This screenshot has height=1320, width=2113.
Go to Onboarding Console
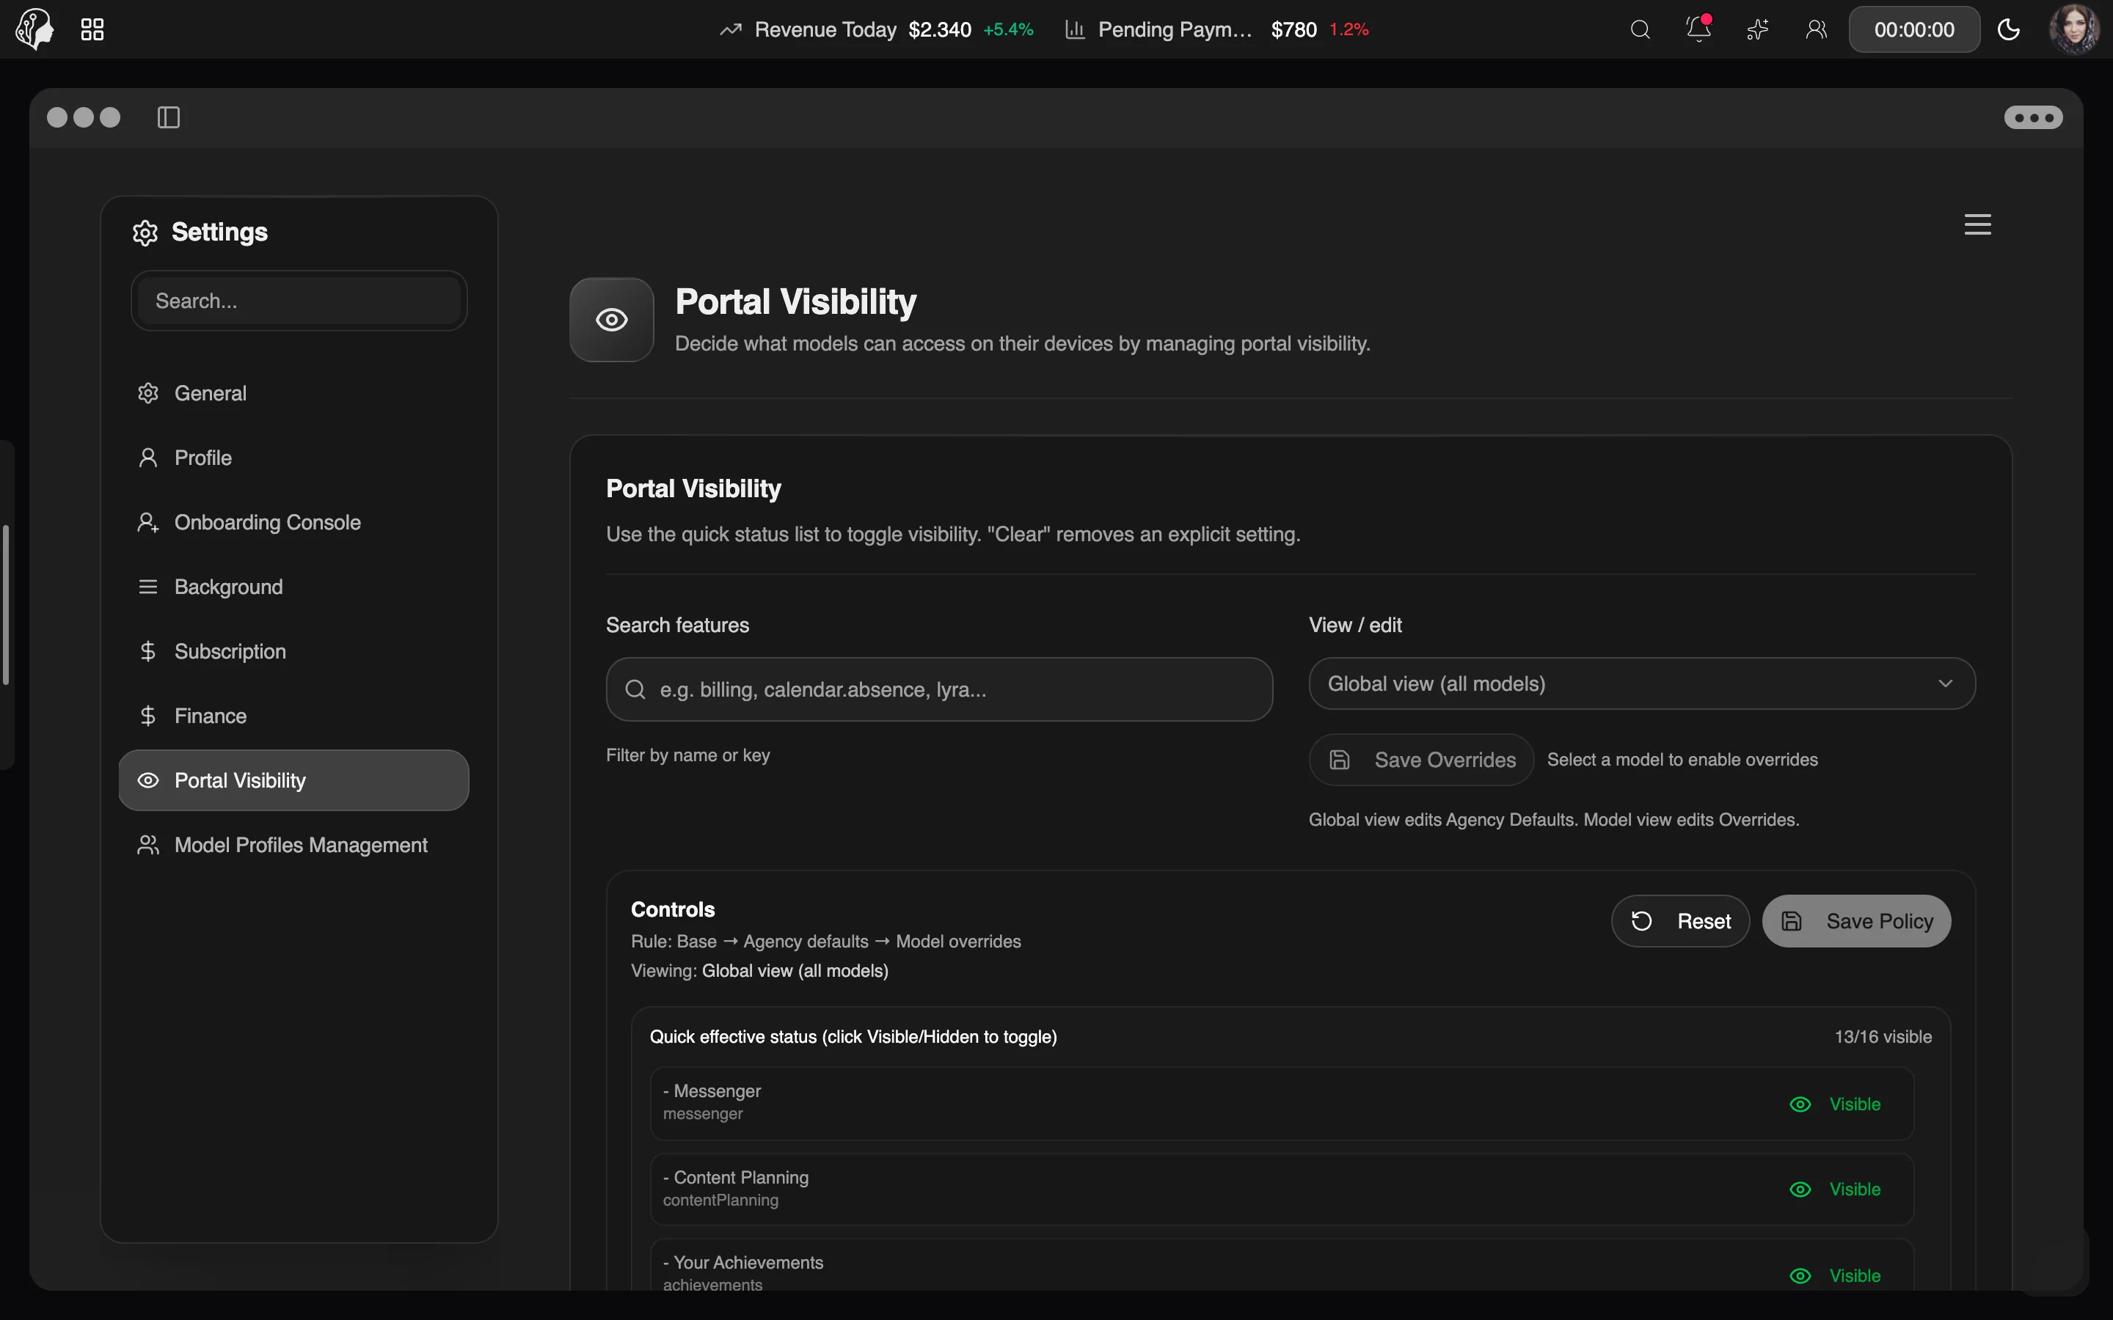[293, 522]
